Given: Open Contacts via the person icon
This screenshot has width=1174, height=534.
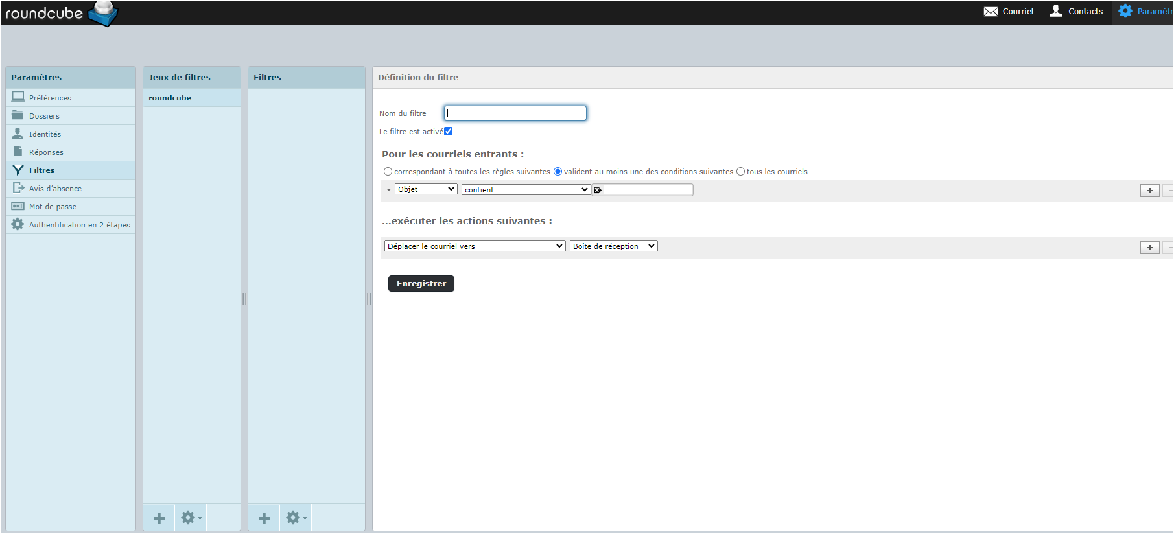Looking at the screenshot, I should (1056, 11).
